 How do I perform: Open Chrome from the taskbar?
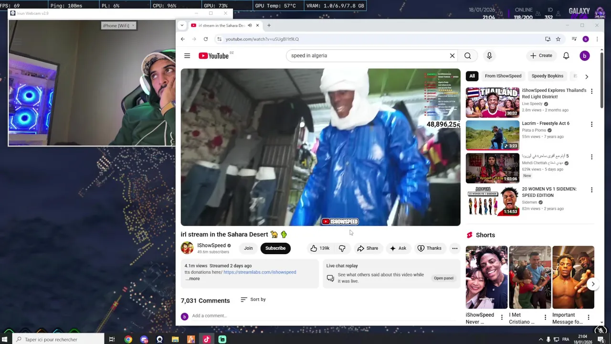click(128, 339)
